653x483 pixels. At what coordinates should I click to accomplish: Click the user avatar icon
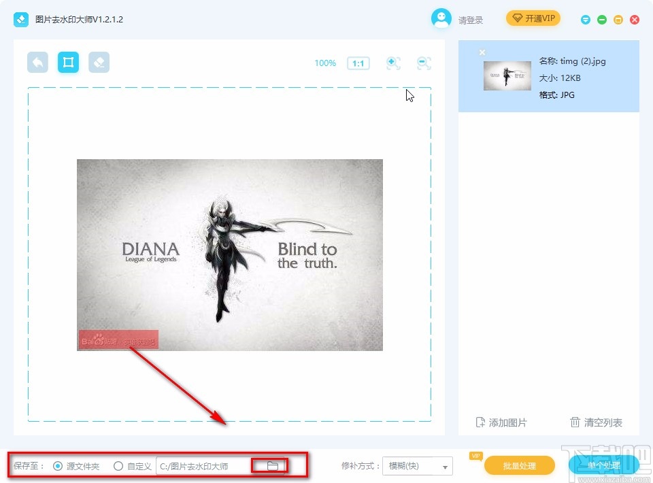click(x=441, y=18)
